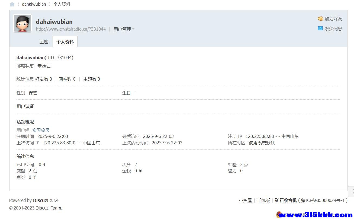
Task: Click the blue envelope icon beside 发送消息
Action: click(x=320, y=28)
